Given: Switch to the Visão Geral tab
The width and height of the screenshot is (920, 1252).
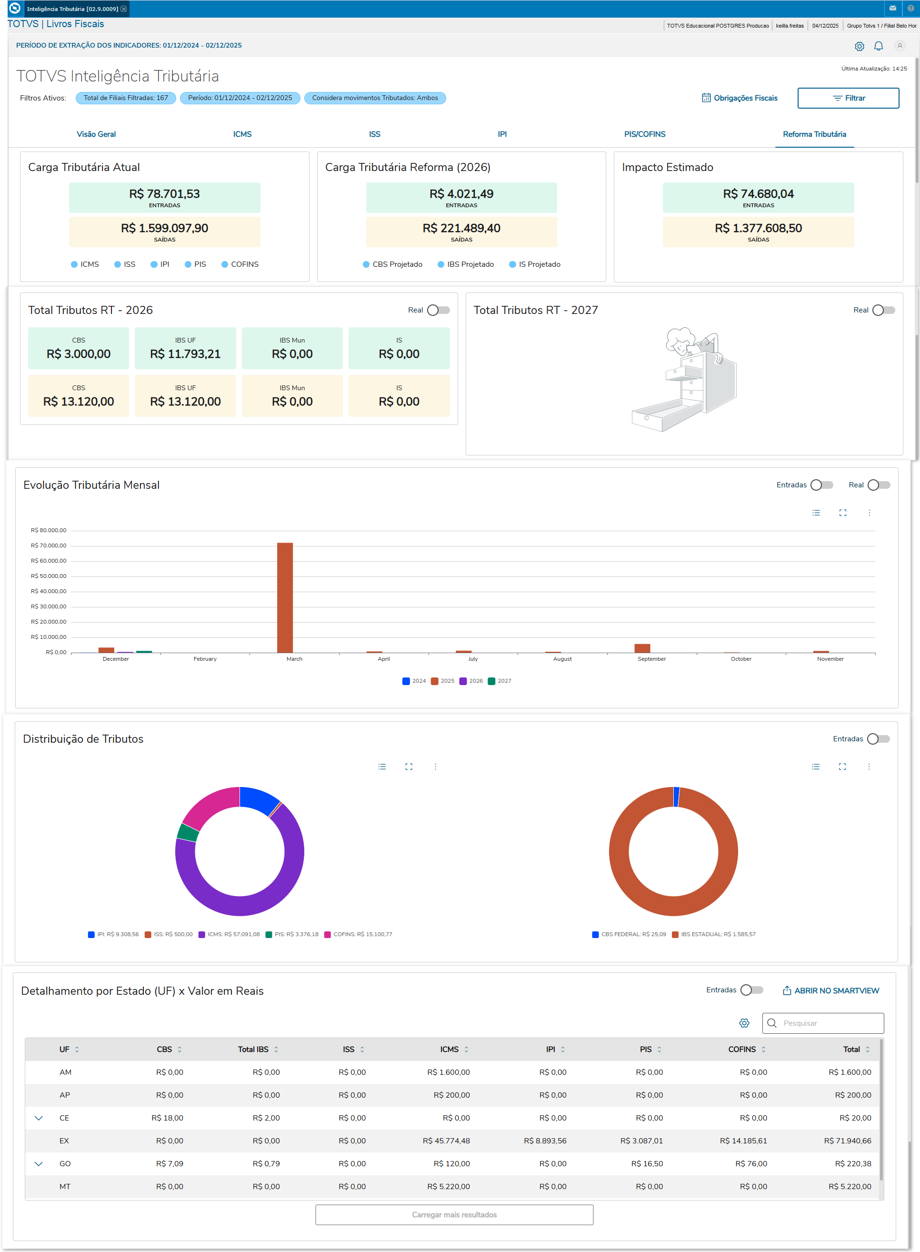Looking at the screenshot, I should [96, 134].
